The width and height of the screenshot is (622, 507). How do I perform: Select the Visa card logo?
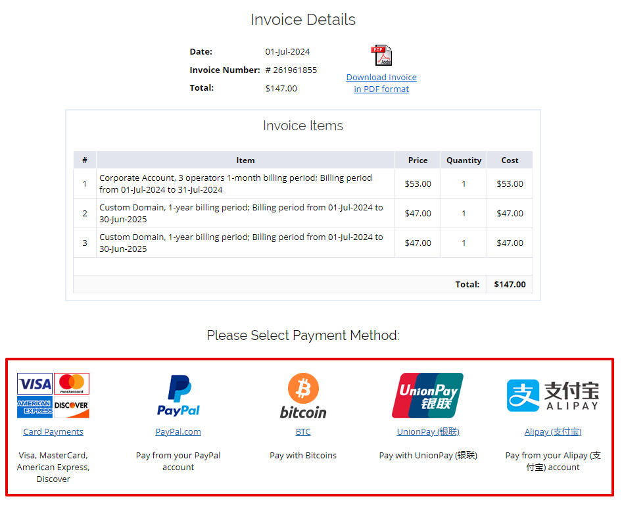(x=35, y=383)
